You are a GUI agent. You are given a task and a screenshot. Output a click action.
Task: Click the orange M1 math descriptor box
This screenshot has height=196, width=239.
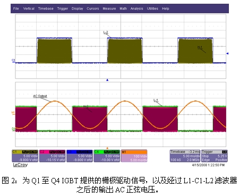(x=134, y=156)
